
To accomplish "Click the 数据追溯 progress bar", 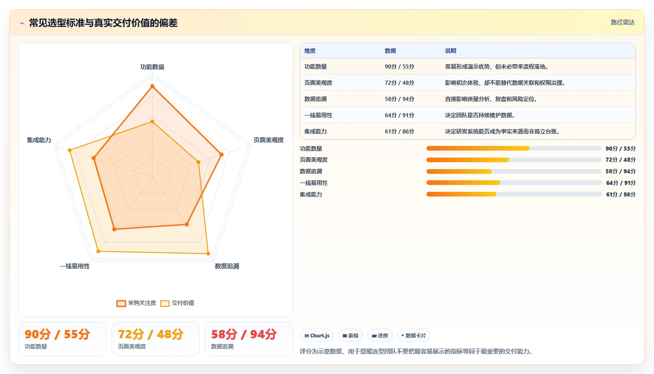I will 514,171.
